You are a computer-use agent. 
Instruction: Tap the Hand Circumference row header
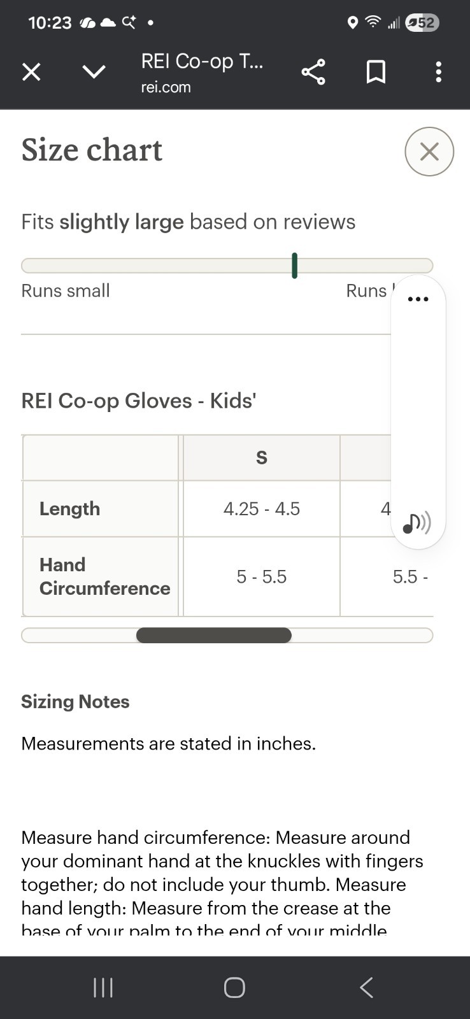click(x=104, y=576)
